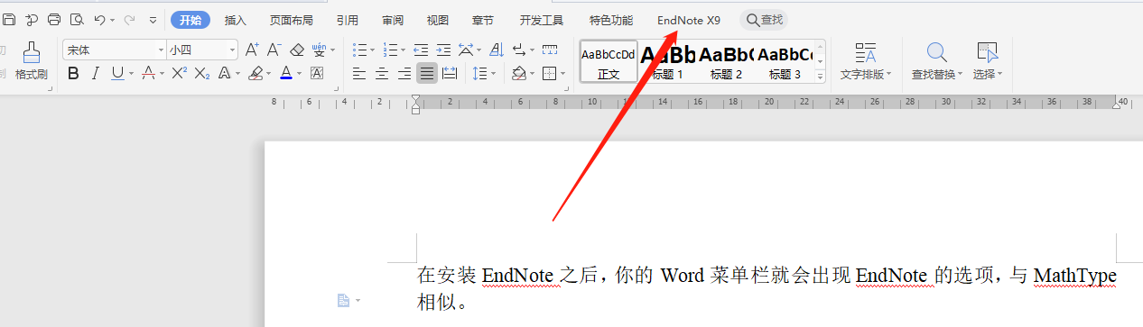Click the Print icon in quick access toolbar
The image size is (1143, 327).
coord(54,19)
